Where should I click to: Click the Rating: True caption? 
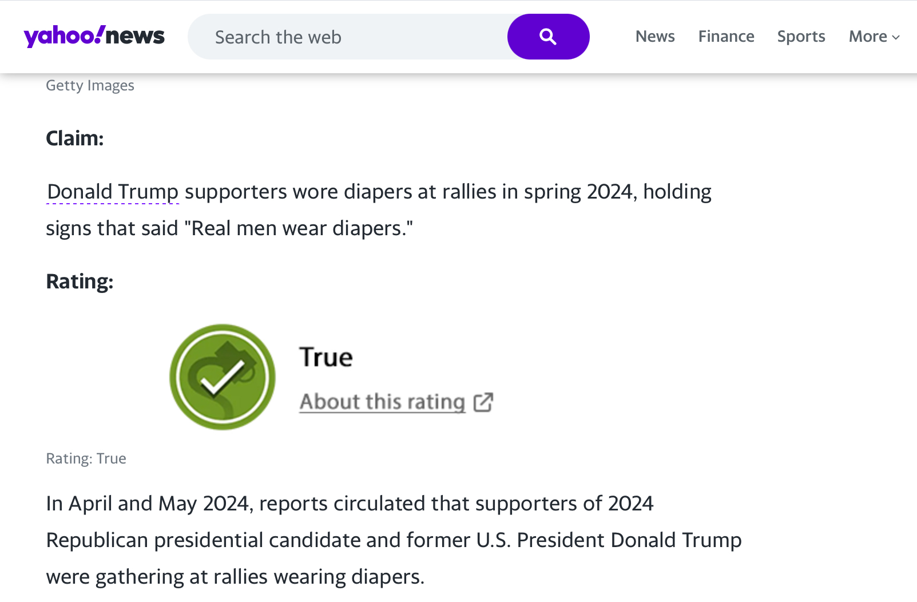(x=86, y=458)
